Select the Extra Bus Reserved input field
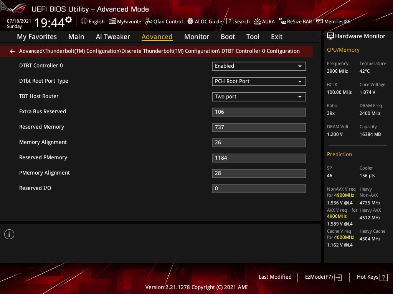This screenshot has height=294, width=393. point(259,112)
